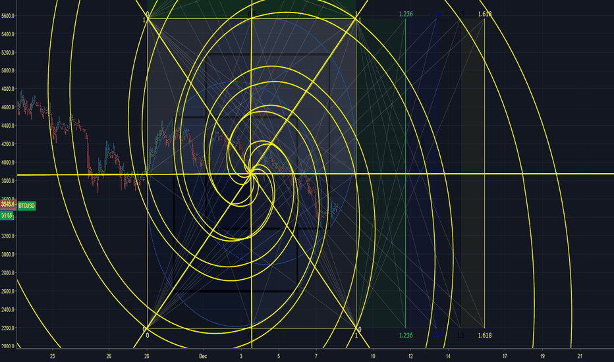The width and height of the screenshot is (614, 362).
Task: Click the Dec month label on time axis
Action: pos(203,357)
